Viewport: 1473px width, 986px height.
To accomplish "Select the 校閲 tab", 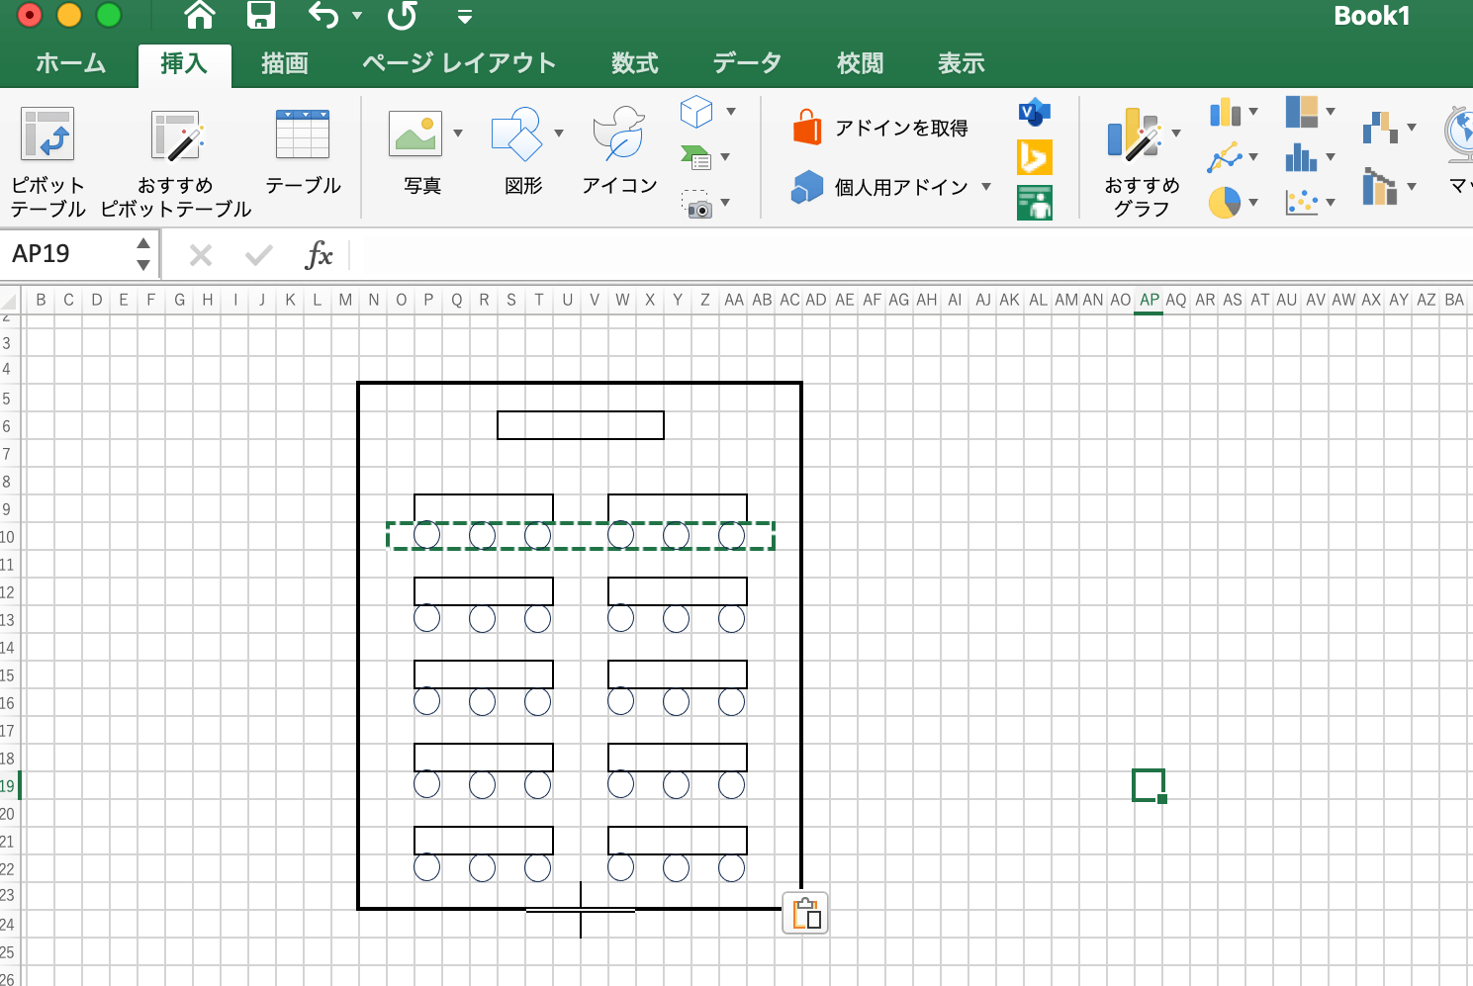I will pos(860,63).
